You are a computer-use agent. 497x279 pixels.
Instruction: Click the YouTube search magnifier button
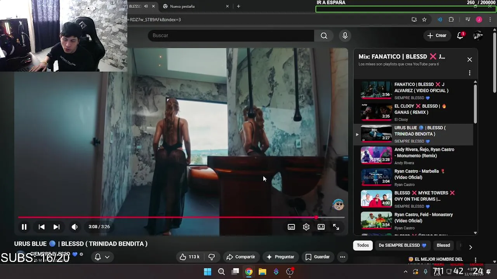324,36
